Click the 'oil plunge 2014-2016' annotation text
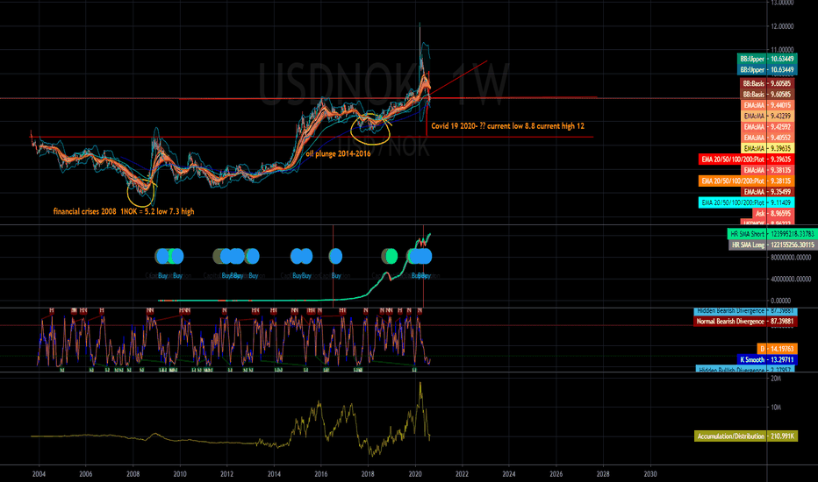818x482 pixels. coord(338,153)
